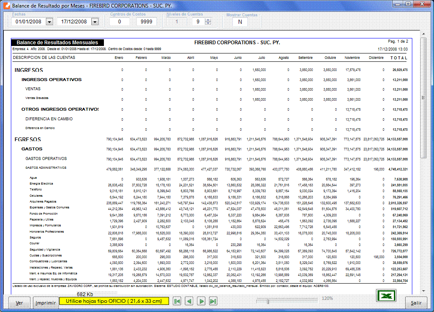The image size is (434, 312).
Task: Click the Centros de Costos 9999 field
Action: 146,22
